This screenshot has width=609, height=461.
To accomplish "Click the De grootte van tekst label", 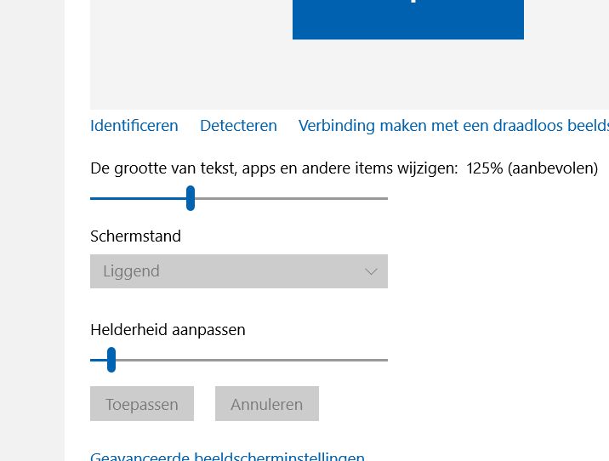I will [274, 168].
